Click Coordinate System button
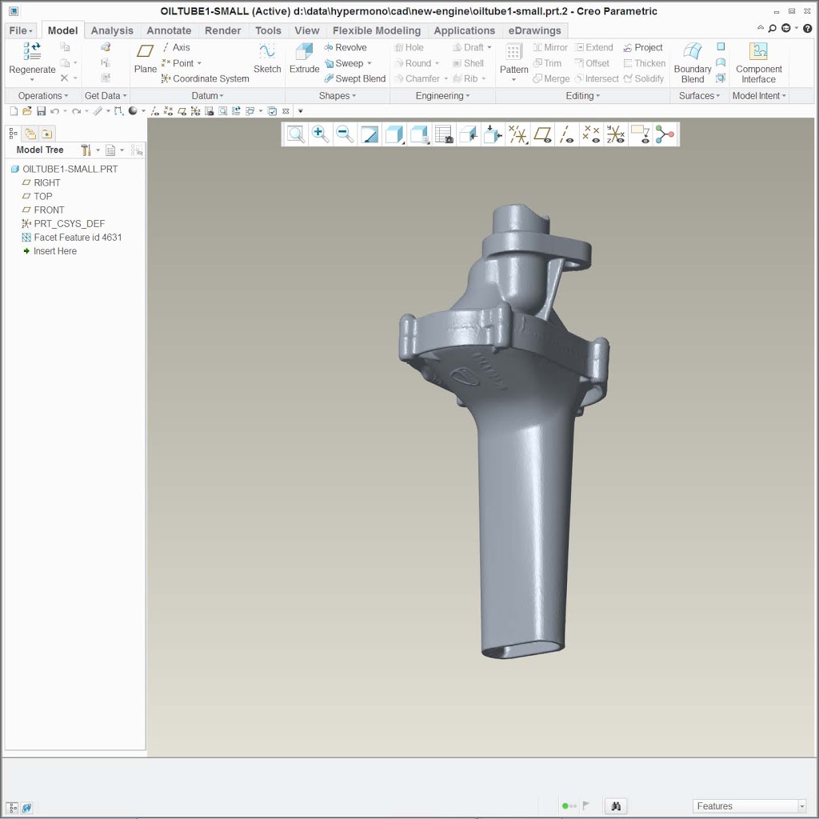Image resolution: width=819 pixels, height=819 pixels. pyautogui.click(x=206, y=78)
